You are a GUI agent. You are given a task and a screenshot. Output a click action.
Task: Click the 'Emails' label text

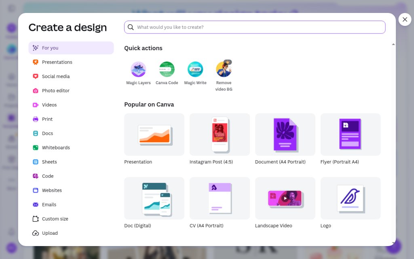49,204
